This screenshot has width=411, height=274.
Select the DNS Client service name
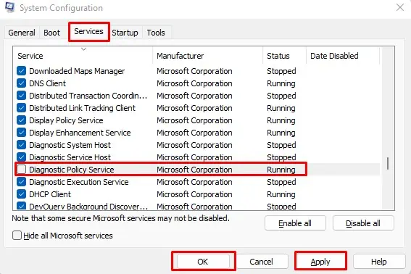click(47, 83)
